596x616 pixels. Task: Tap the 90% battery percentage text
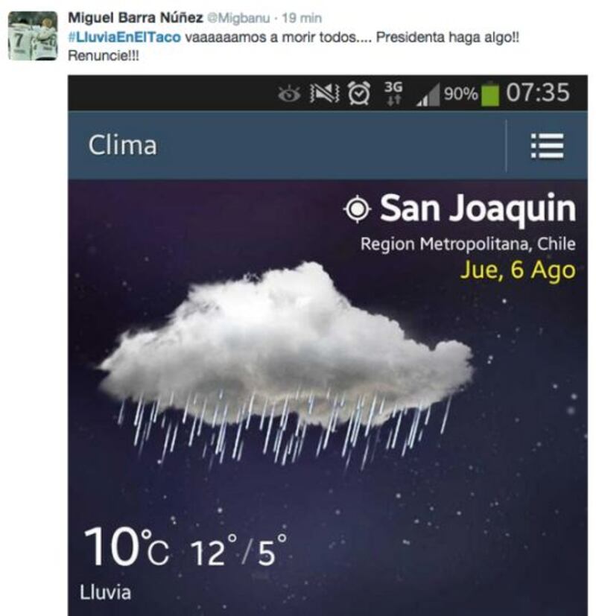[461, 94]
